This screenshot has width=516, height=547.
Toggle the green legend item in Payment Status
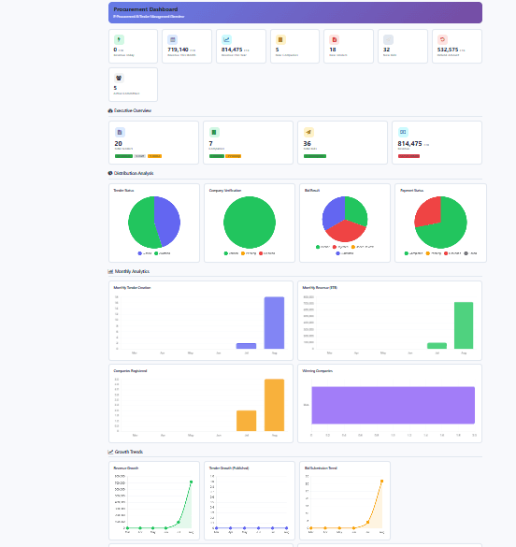[x=414, y=253]
